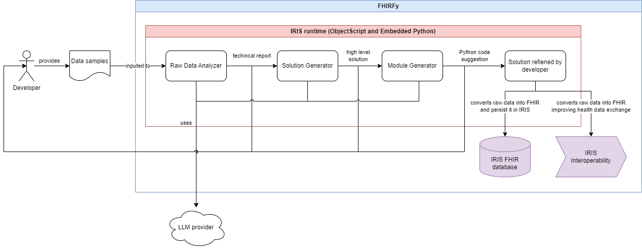Click the 'inputed to' connector label
The image size is (642, 248).
coord(138,66)
